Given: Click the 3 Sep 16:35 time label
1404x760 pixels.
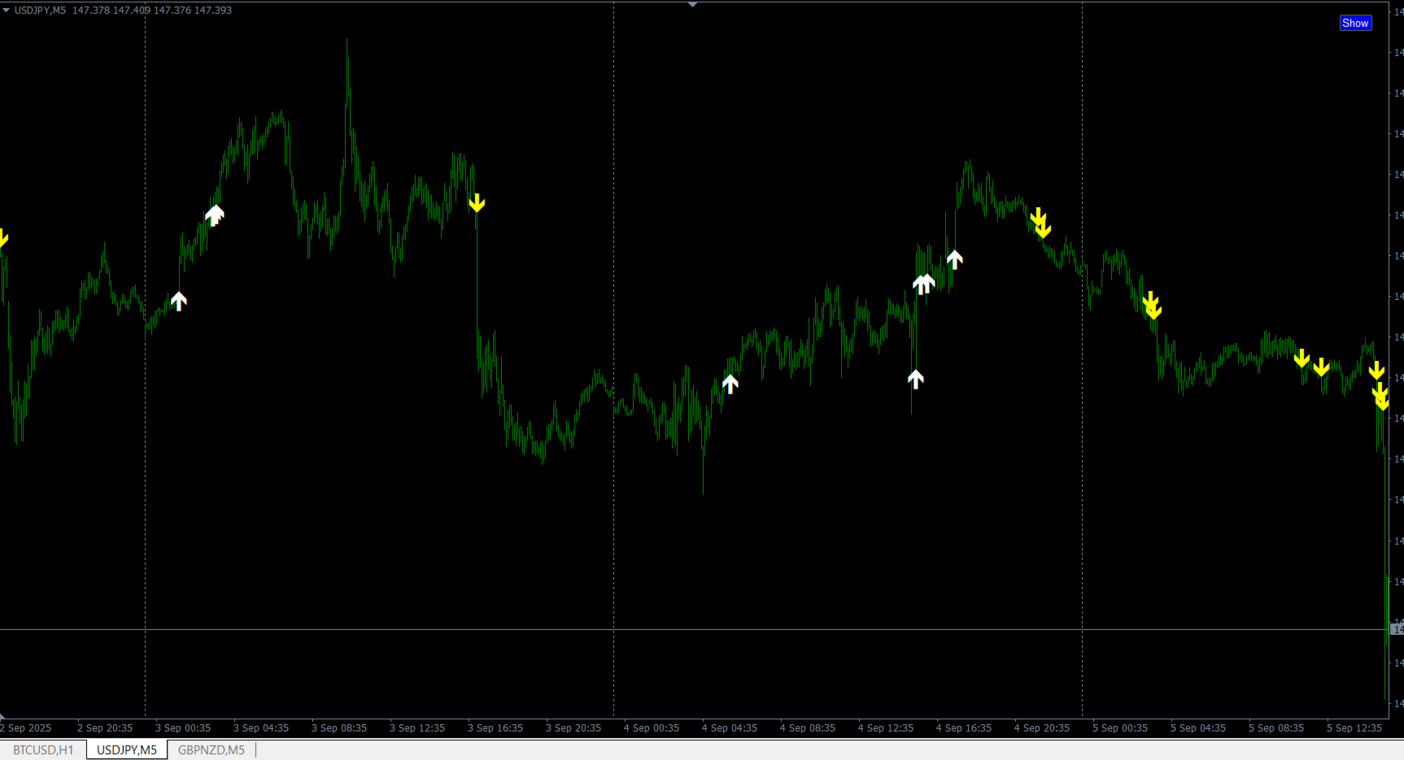Looking at the screenshot, I should (495, 728).
